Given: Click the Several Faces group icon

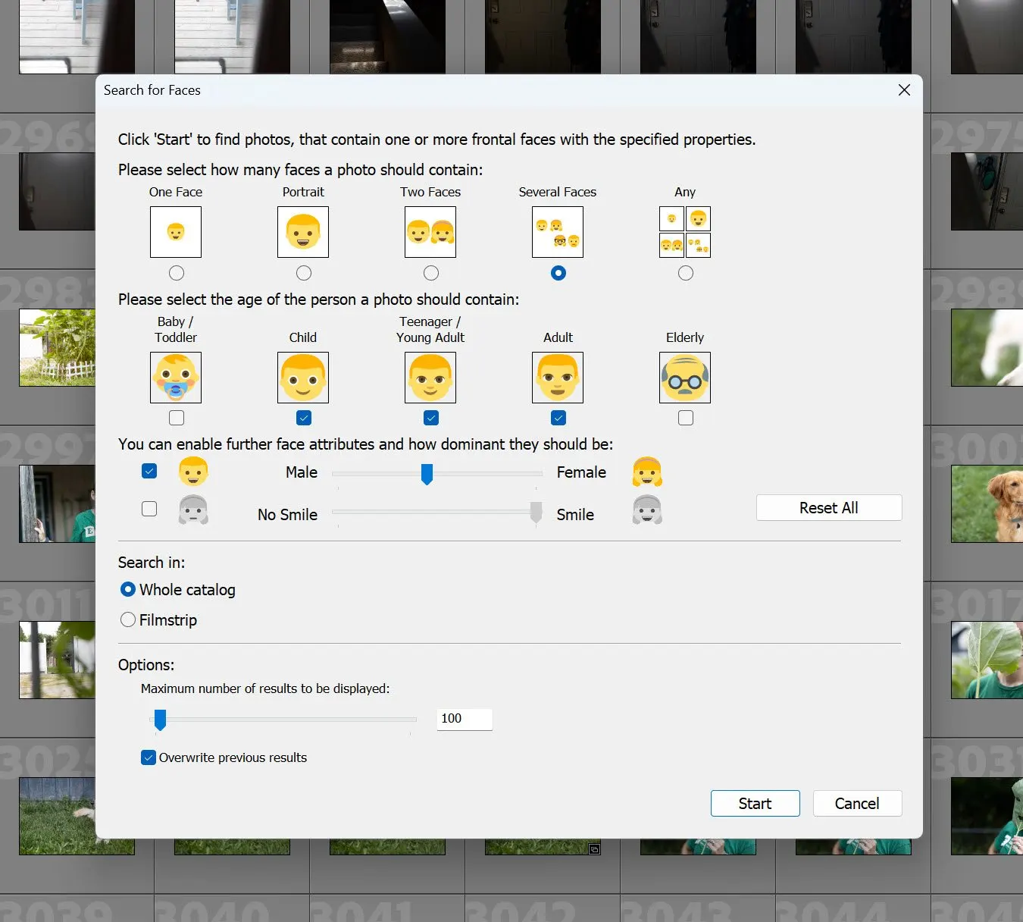Looking at the screenshot, I should pyautogui.click(x=557, y=231).
